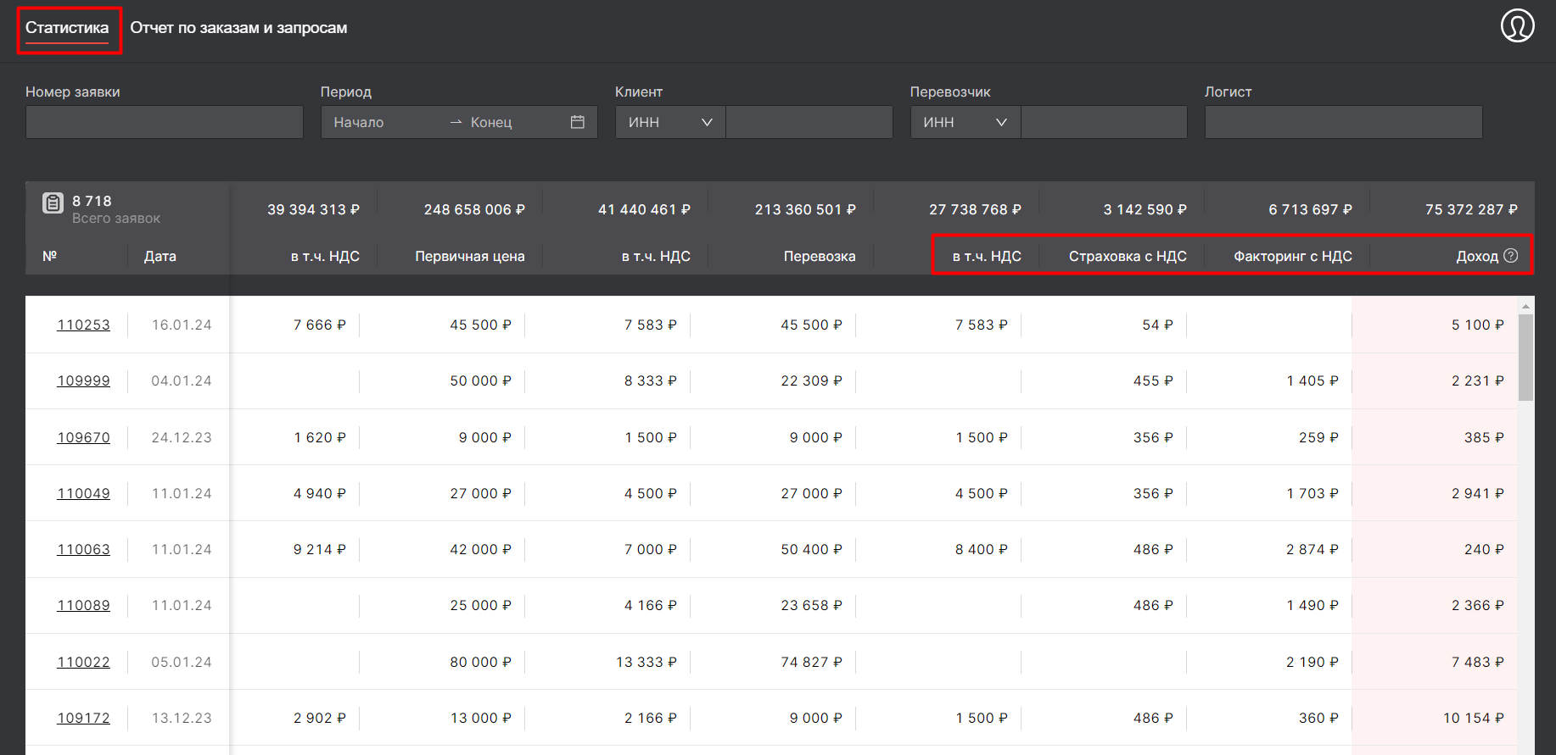
Task: Click the date 05.01.24 cell
Action: click(x=182, y=662)
